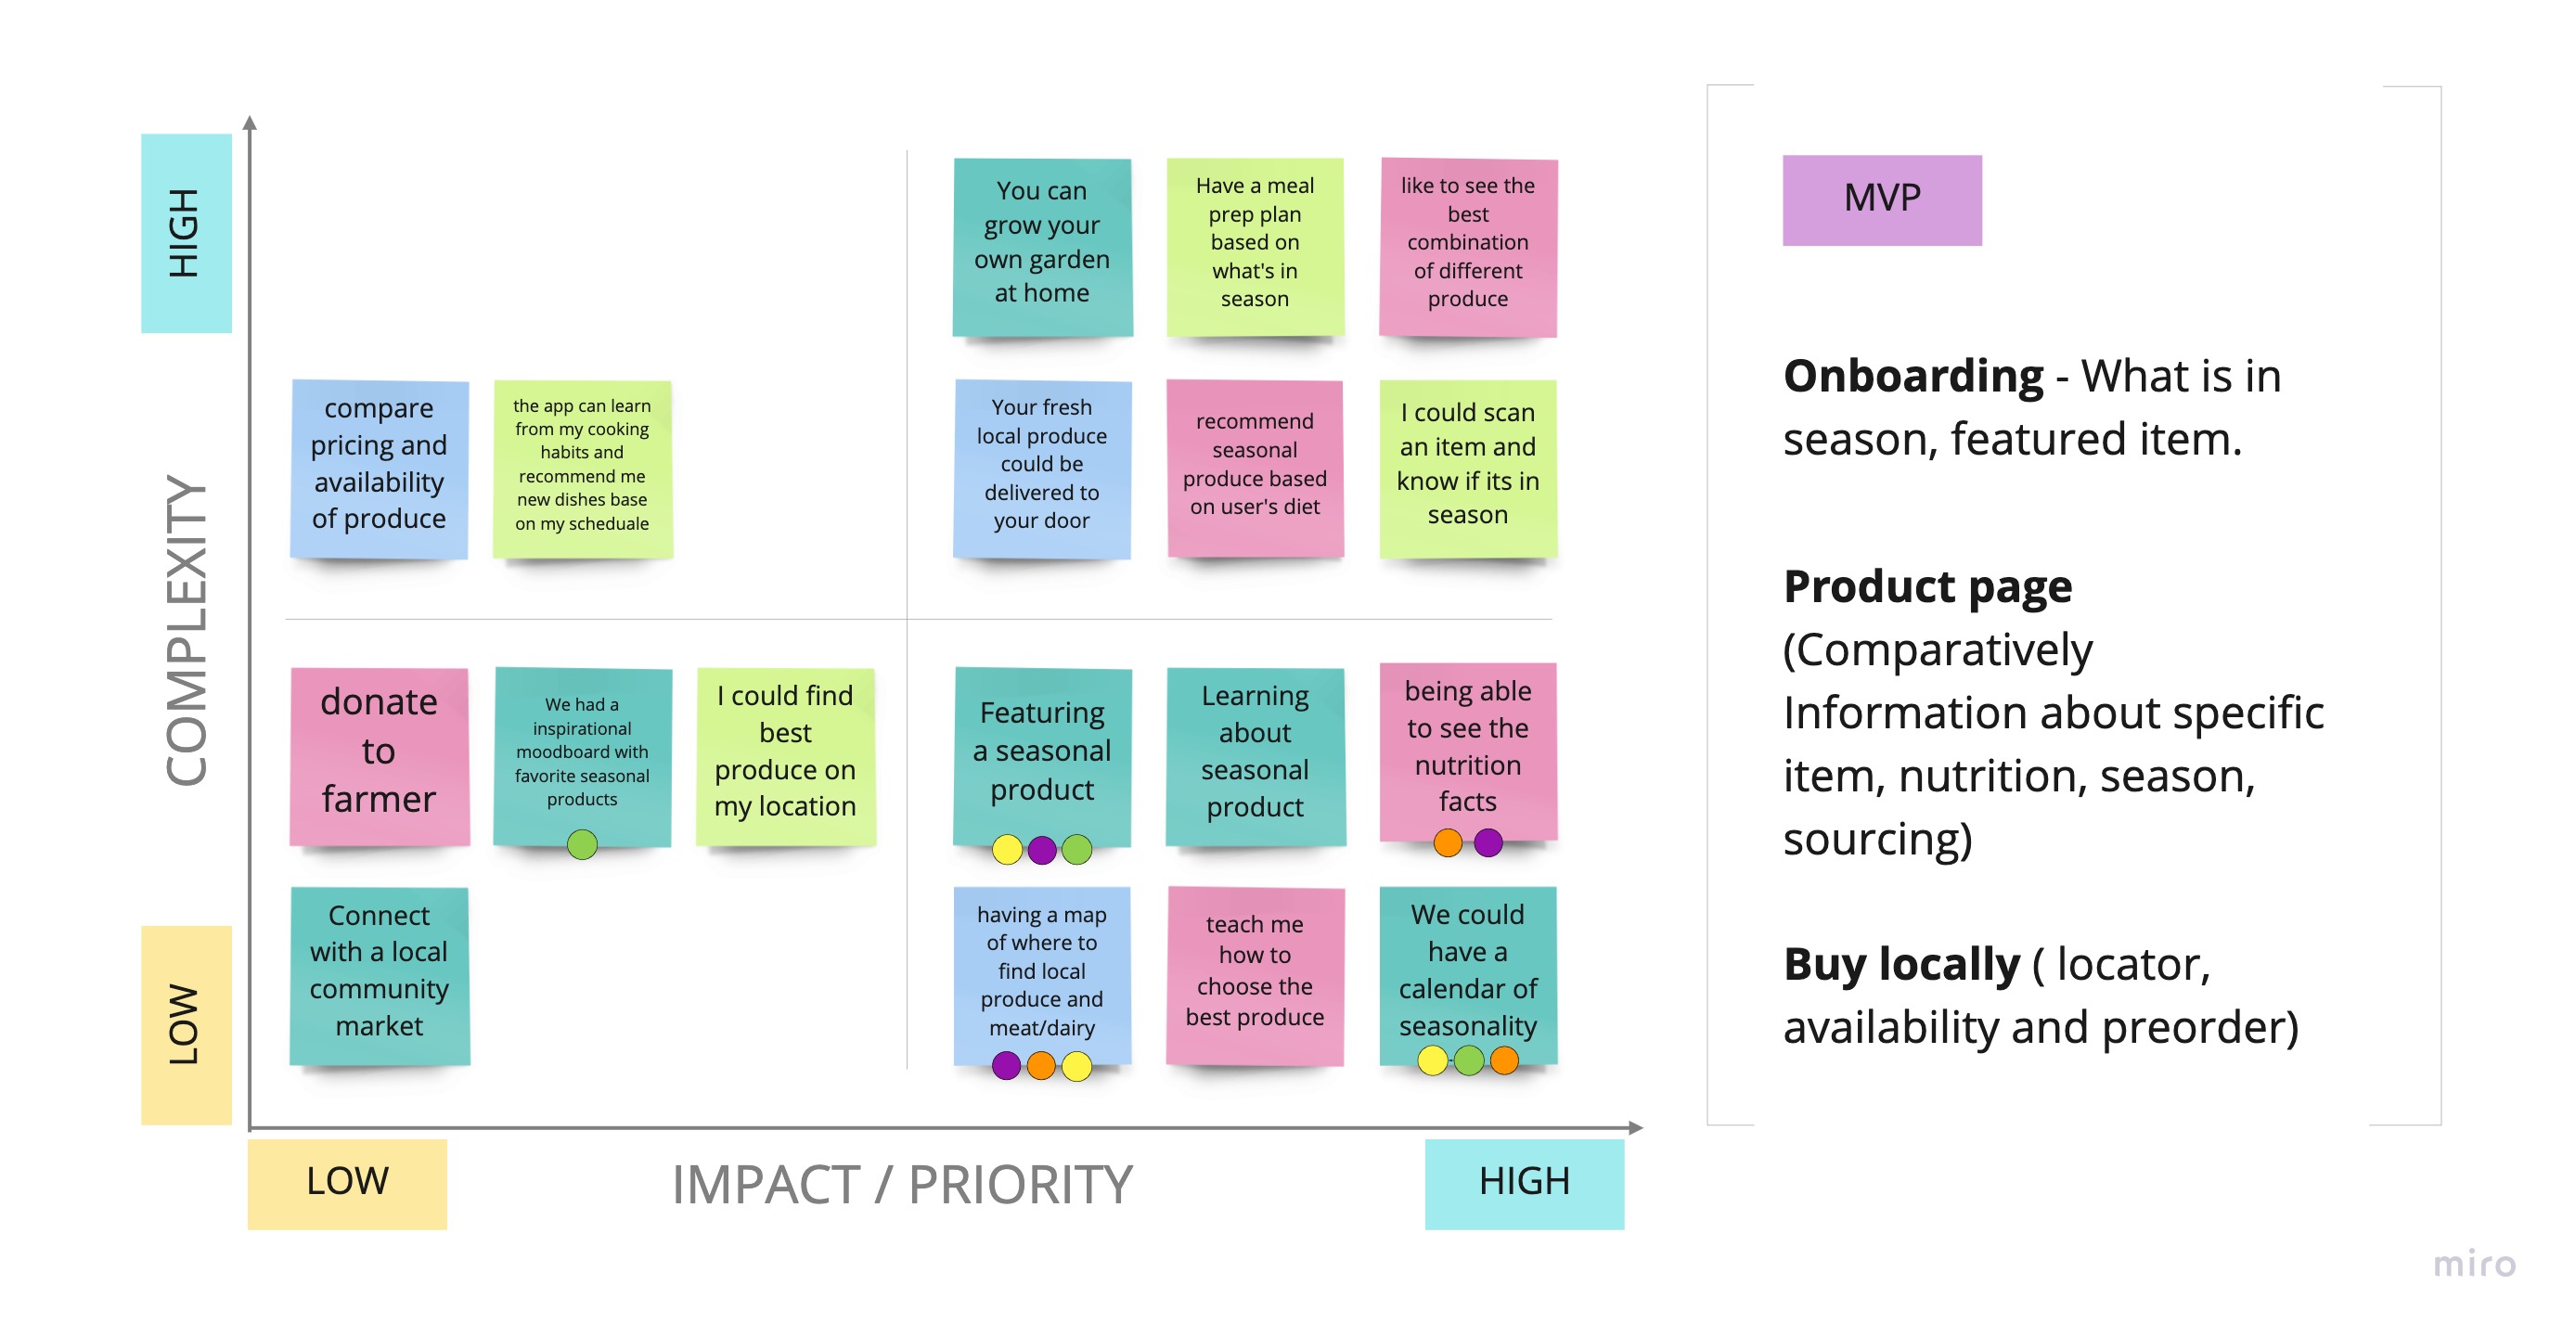Click green vote dot on moodboard note
This screenshot has width=2576, height=1336.
click(x=582, y=844)
